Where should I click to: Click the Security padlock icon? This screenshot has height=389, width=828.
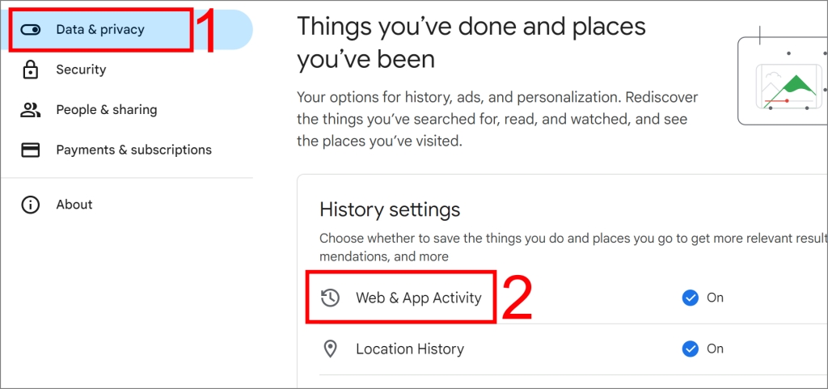click(30, 70)
